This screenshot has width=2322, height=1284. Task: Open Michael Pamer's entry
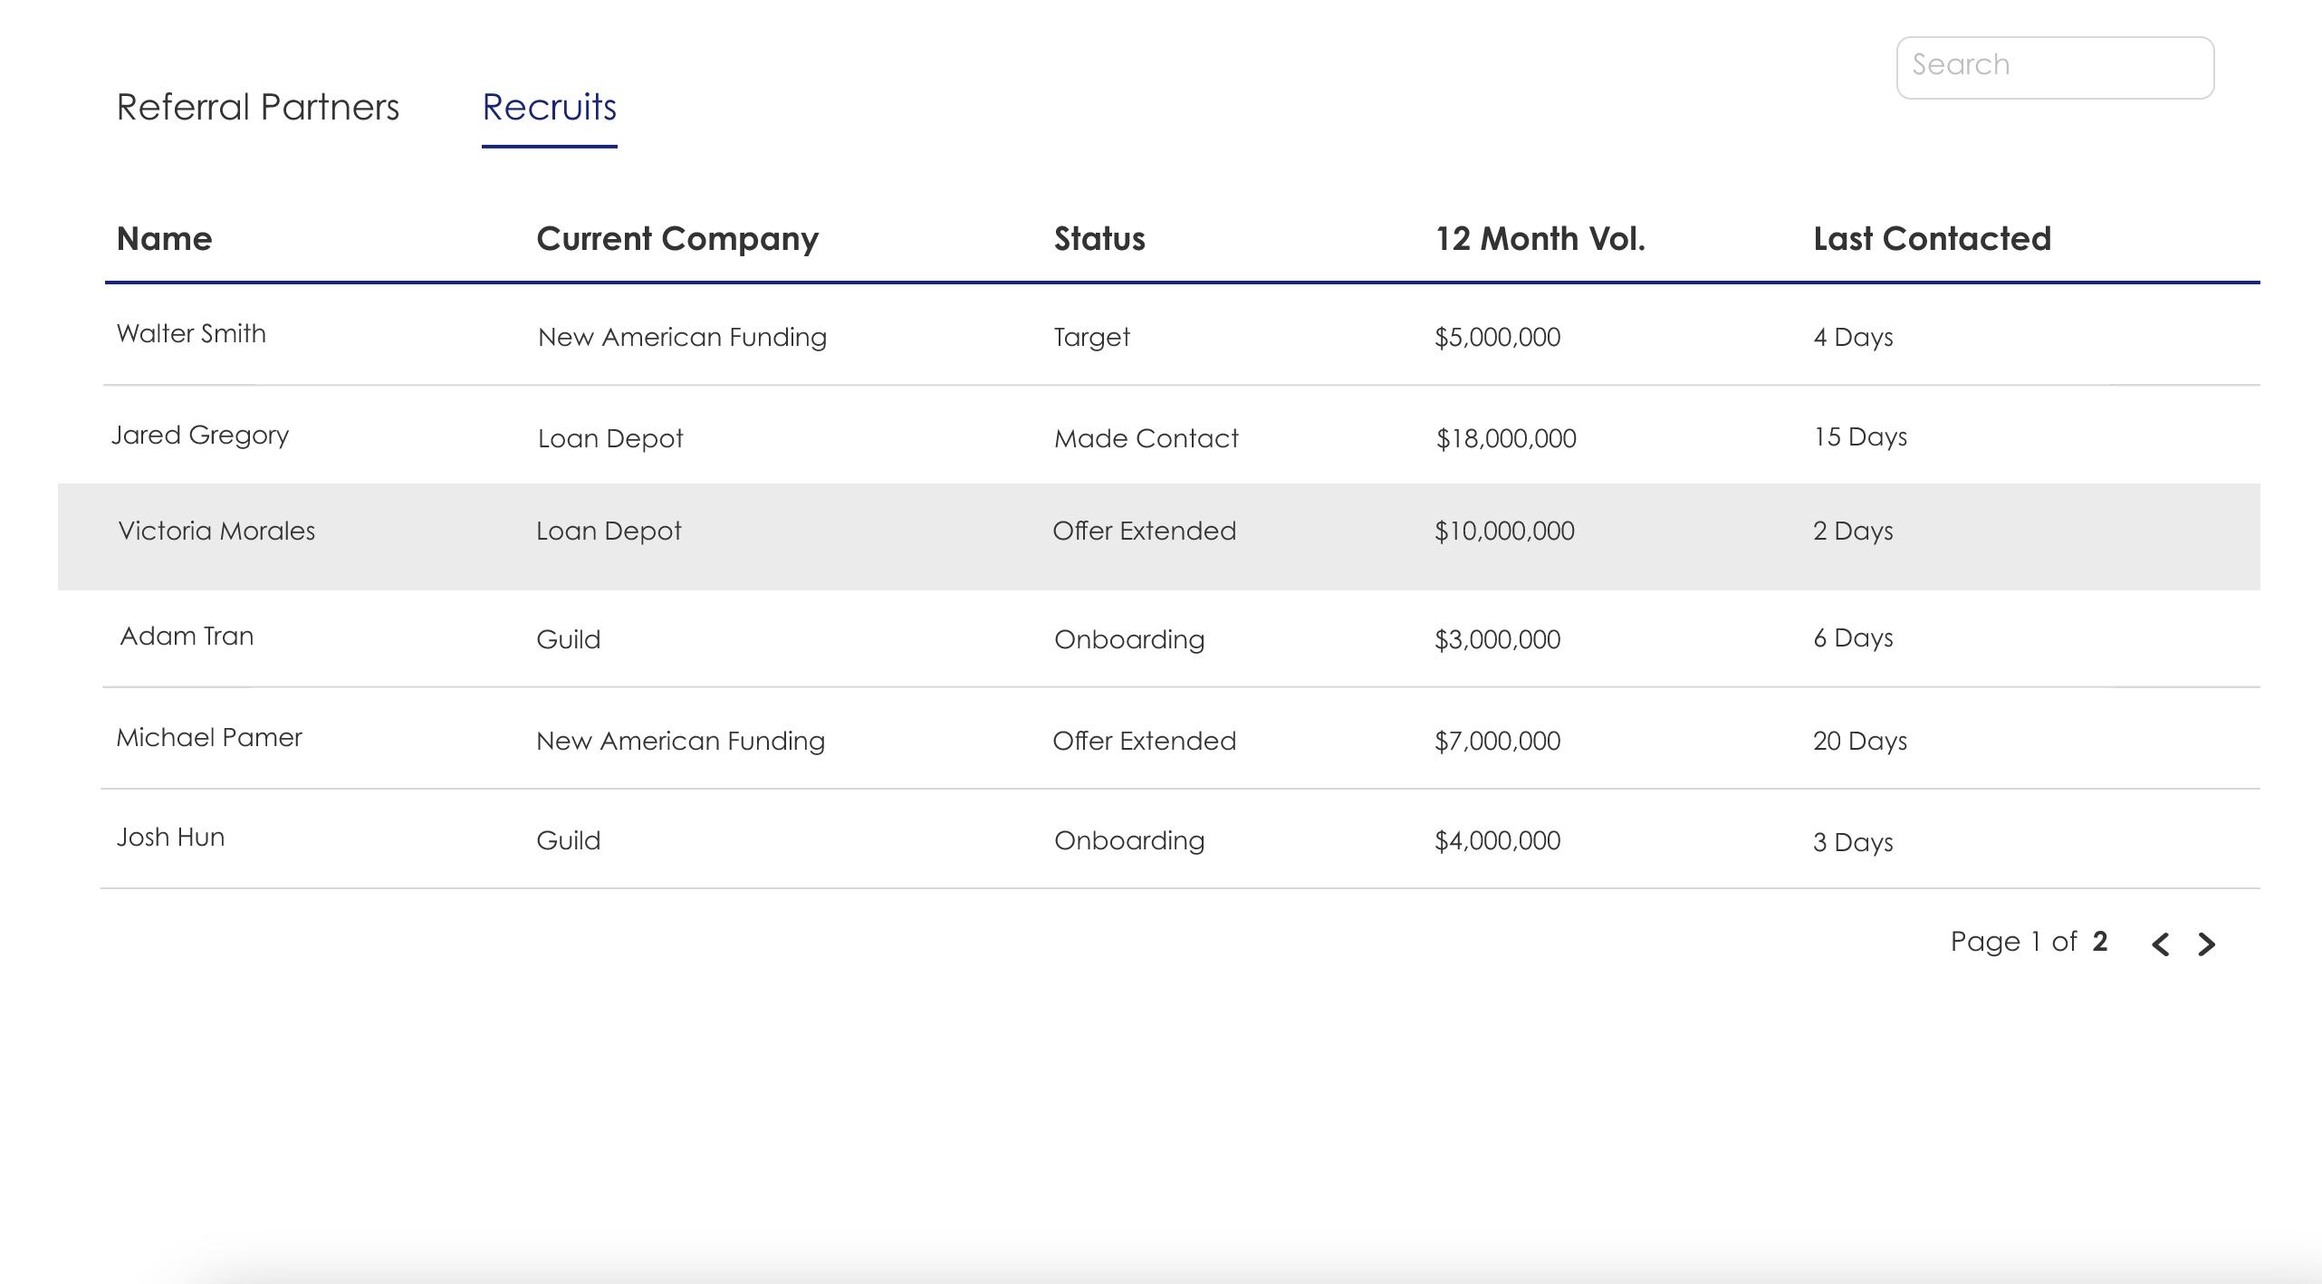(x=209, y=738)
